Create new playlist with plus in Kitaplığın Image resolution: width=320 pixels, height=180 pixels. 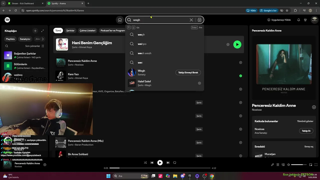(35, 31)
